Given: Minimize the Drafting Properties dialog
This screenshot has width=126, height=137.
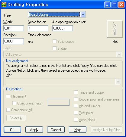Looking at the screenshot, I should tap(107, 5).
